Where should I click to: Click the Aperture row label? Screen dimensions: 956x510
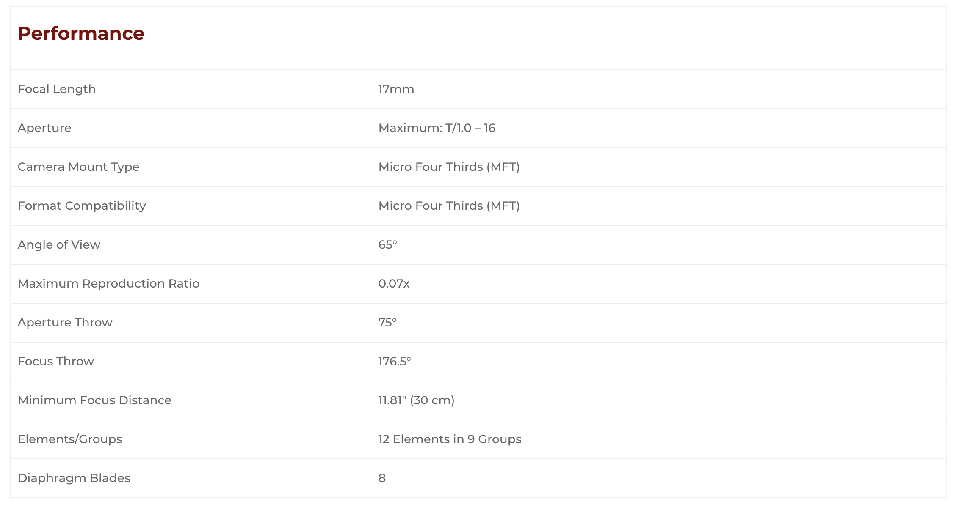(x=44, y=128)
